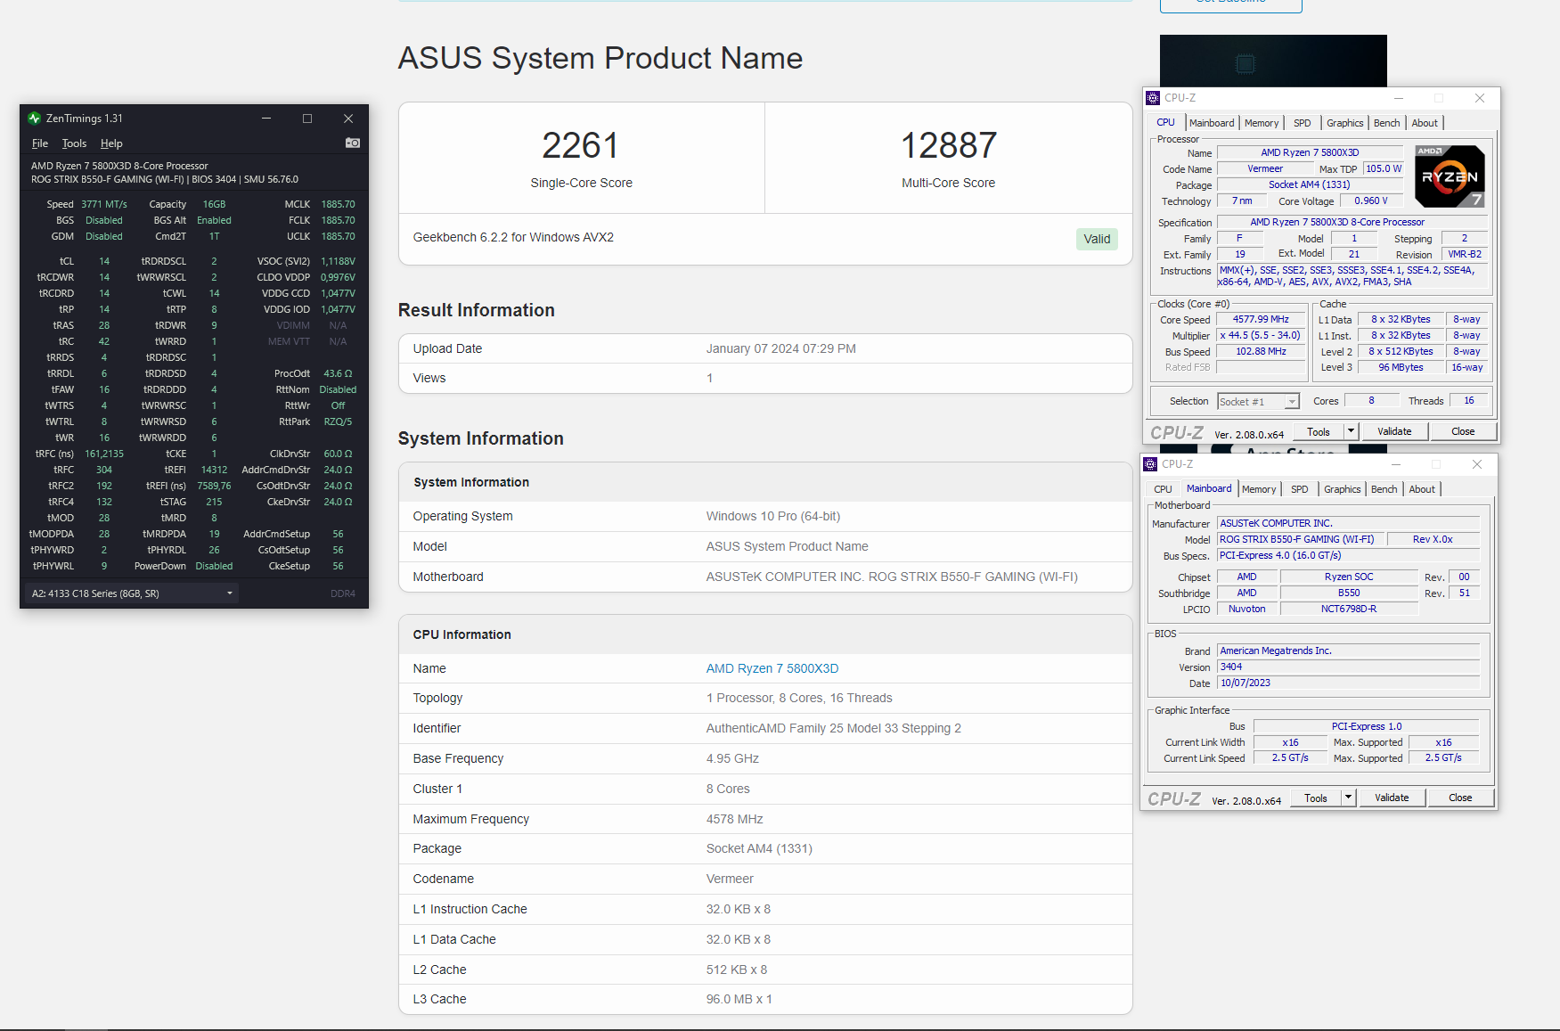The image size is (1560, 1031).
Task: Click the Level 3 96 MBytes cache field
Action: point(1401,367)
